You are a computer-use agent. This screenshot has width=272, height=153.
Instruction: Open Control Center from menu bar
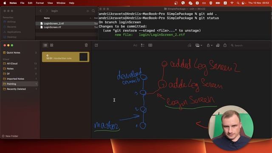(x=244, y=3)
